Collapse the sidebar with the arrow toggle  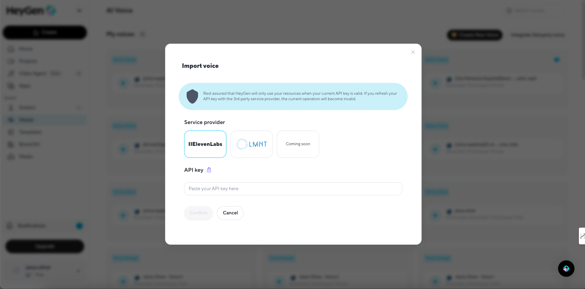point(79,10)
